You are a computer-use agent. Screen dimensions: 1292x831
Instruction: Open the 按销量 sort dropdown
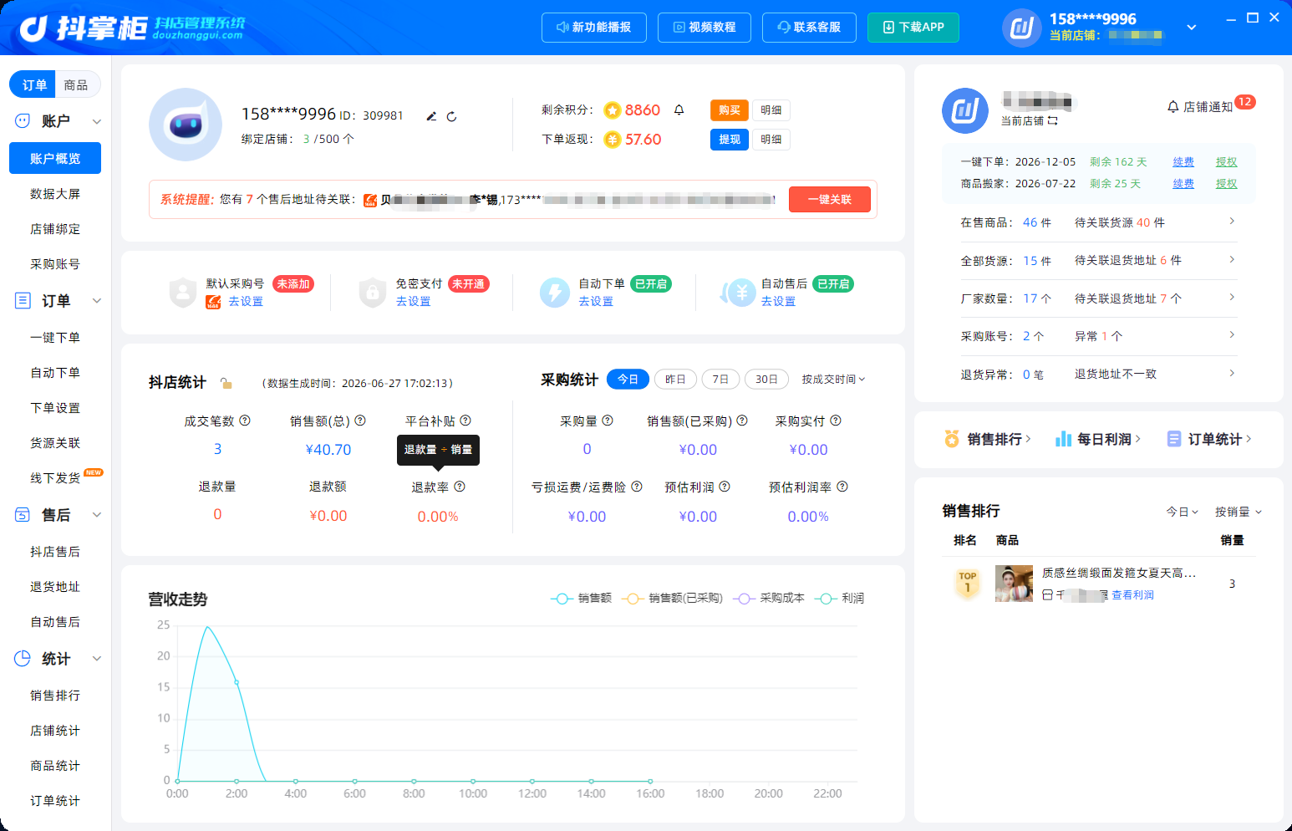(1239, 512)
